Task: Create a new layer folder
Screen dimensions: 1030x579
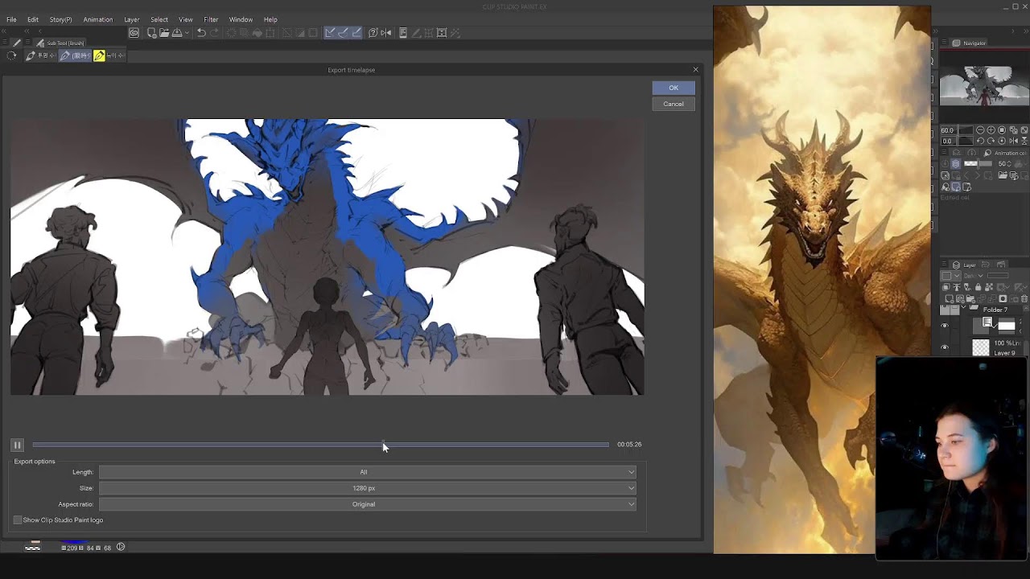Action: (970, 299)
